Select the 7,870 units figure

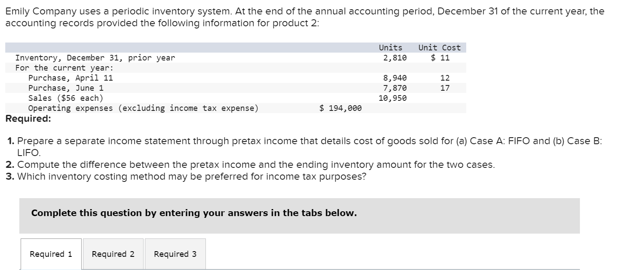click(x=394, y=88)
